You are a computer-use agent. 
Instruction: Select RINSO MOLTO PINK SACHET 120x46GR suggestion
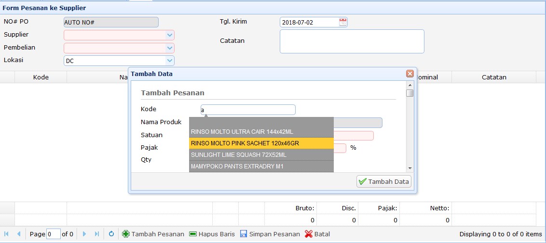click(261, 143)
